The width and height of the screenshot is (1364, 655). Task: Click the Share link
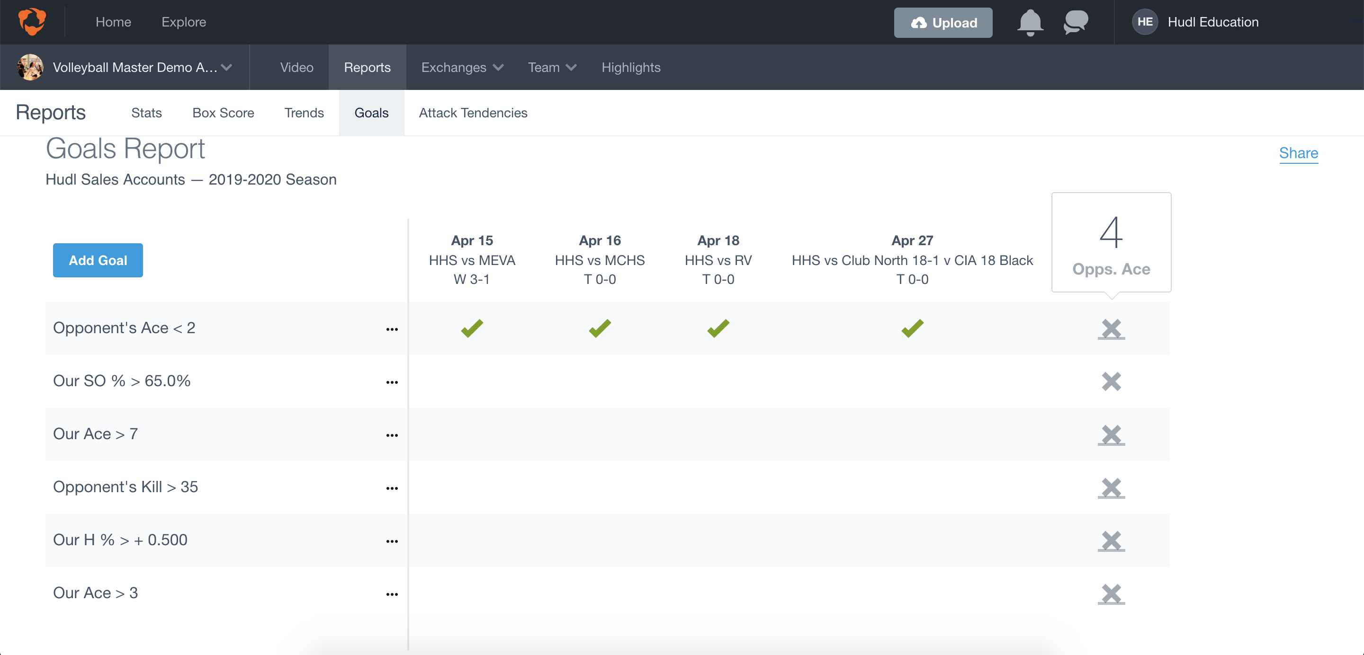(x=1299, y=153)
